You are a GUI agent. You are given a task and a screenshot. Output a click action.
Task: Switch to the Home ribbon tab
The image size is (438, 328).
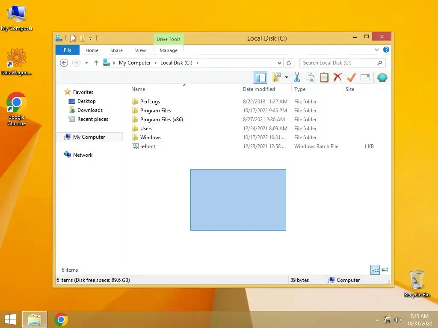coord(92,50)
